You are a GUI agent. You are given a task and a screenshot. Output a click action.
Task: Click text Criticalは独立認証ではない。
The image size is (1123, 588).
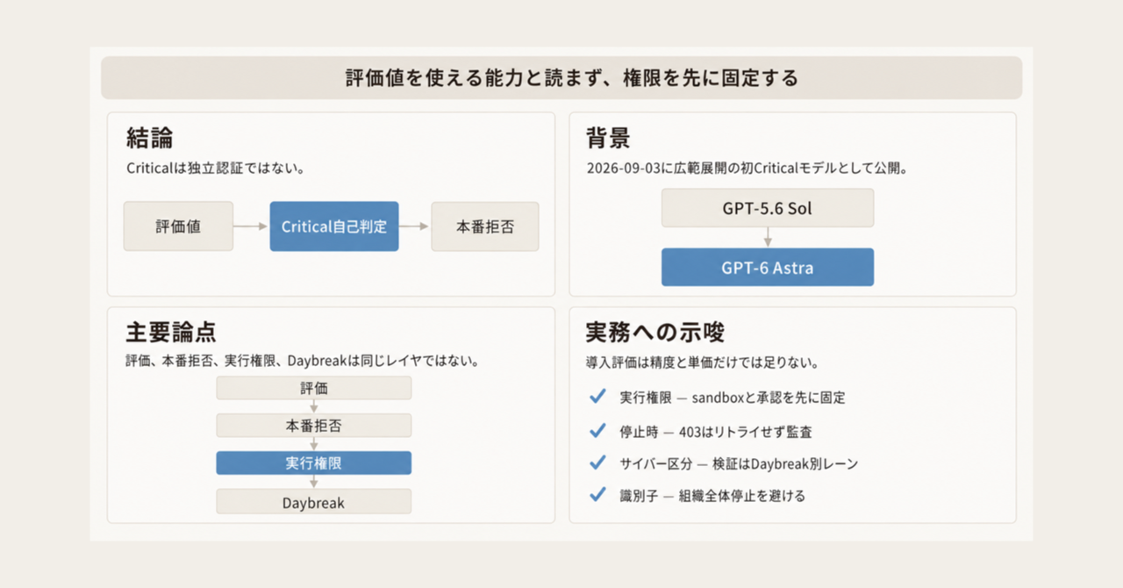click(x=216, y=169)
